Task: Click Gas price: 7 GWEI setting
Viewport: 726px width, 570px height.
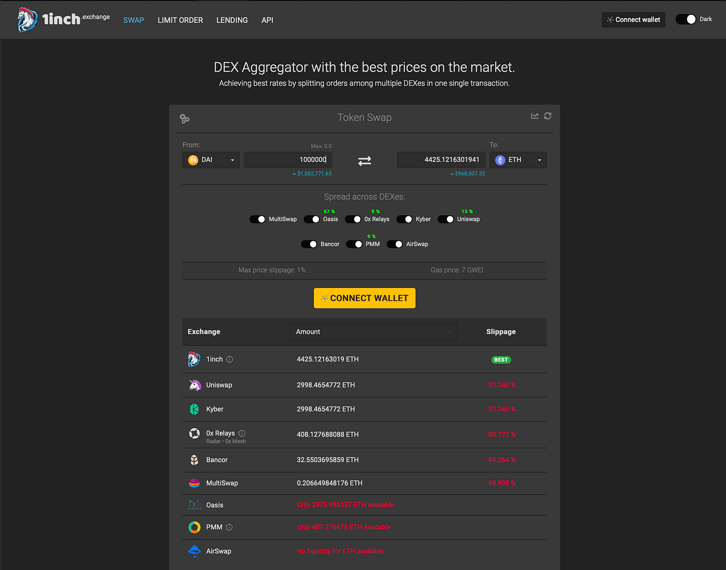Action: click(457, 270)
